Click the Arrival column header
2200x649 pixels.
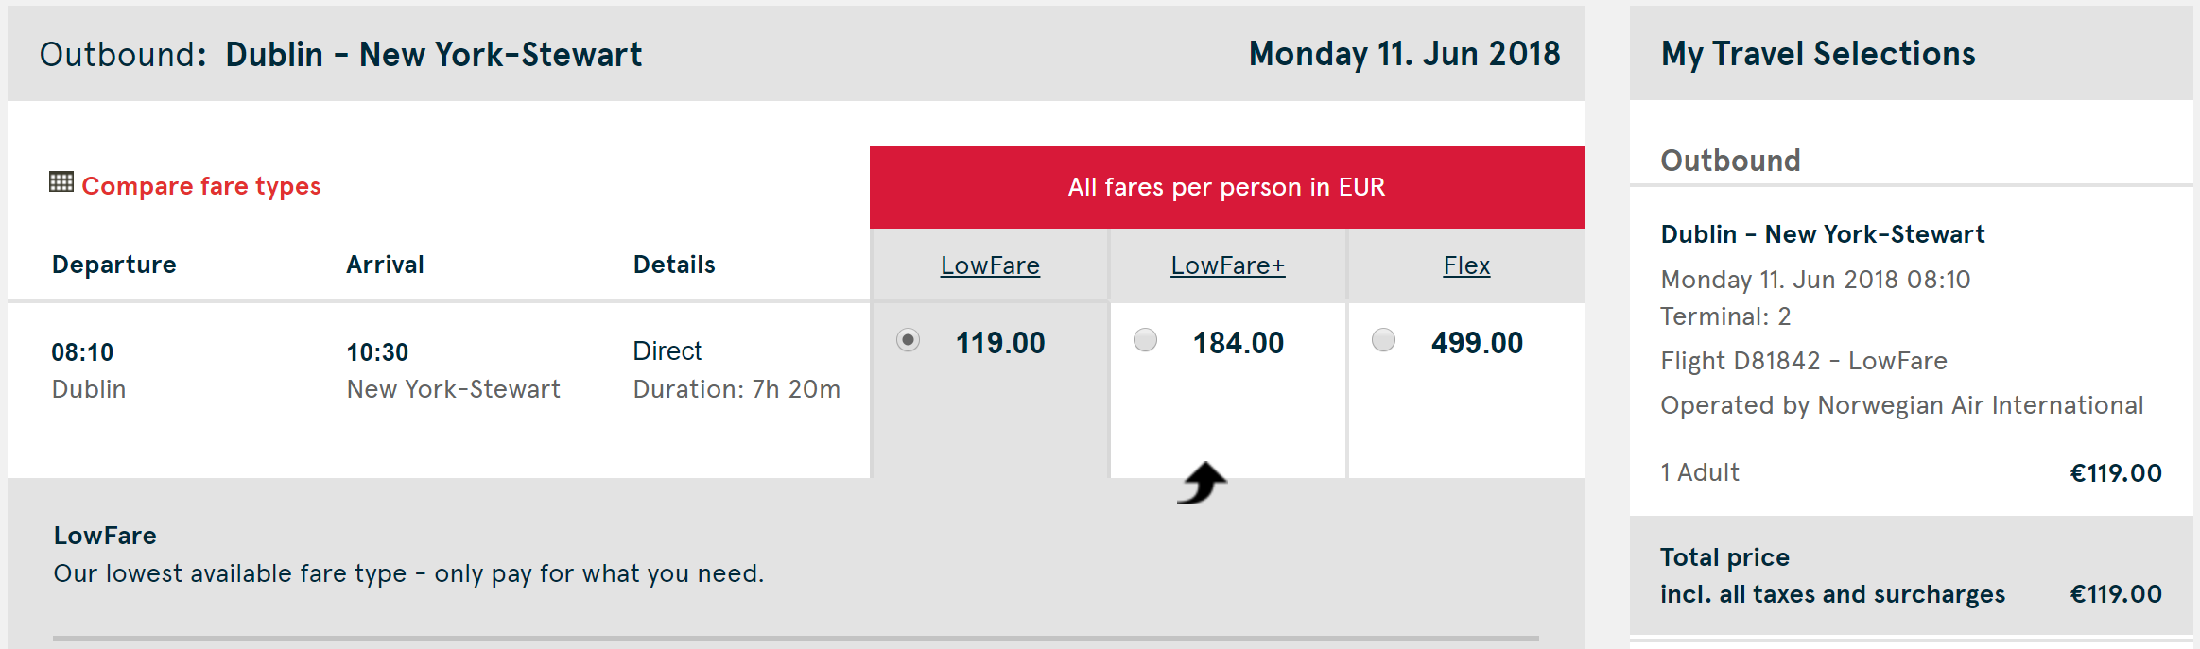click(x=385, y=265)
